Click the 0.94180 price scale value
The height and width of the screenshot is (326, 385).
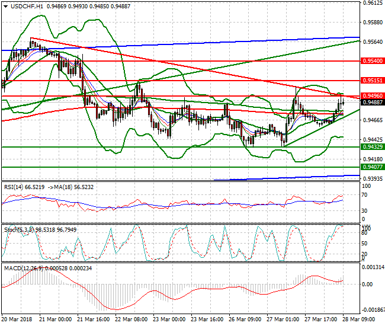(x=373, y=159)
